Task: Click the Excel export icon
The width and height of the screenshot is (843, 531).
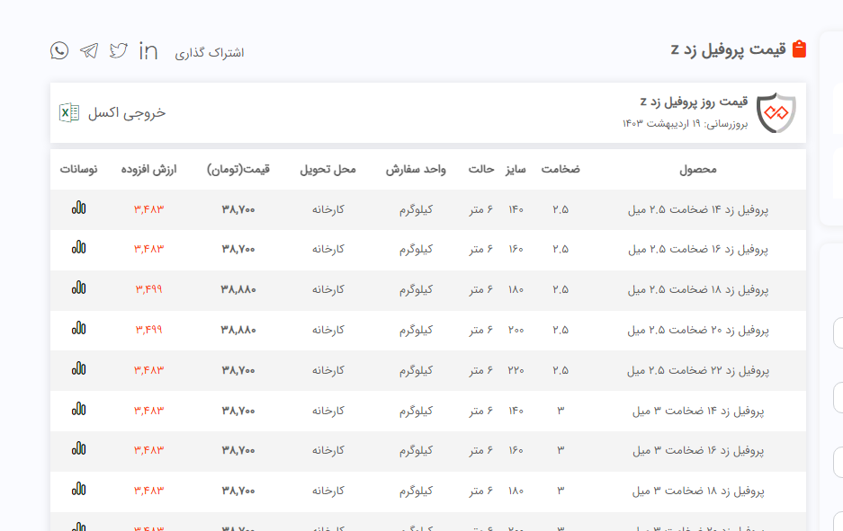Action: 69,112
